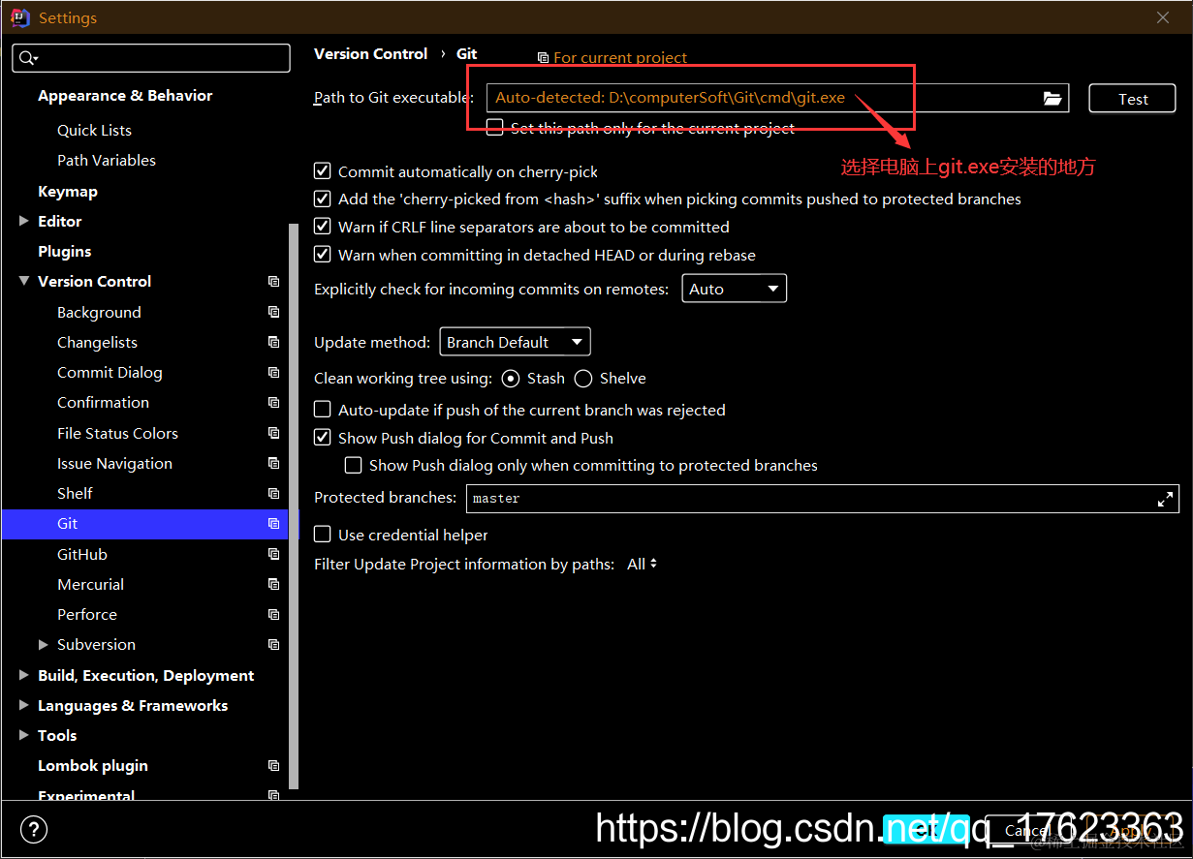Click project-level icon next to Perforce
Image resolution: width=1193 pixels, height=859 pixels.
pos(273,615)
